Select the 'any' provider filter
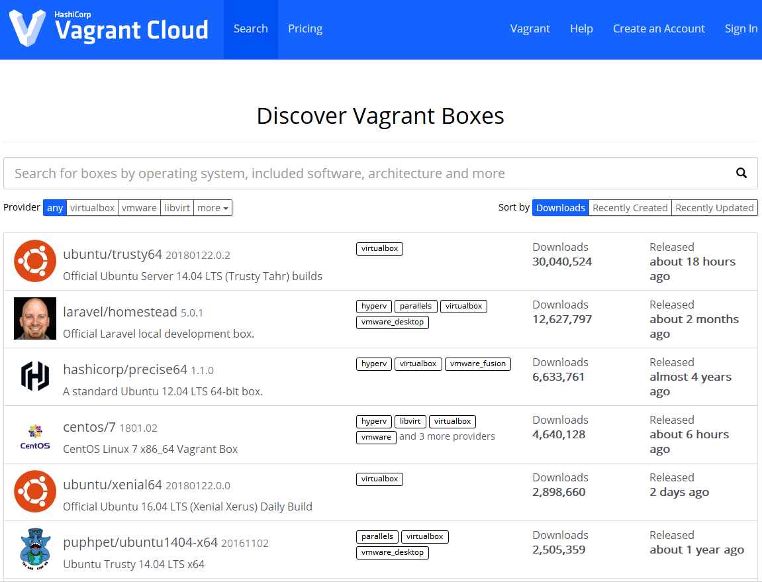 (x=55, y=208)
